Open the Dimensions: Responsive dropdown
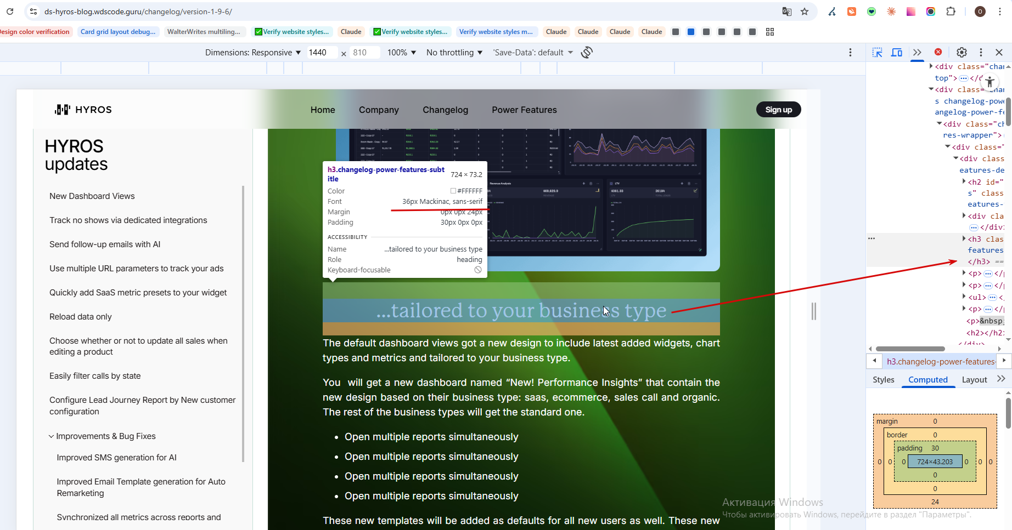Image resolution: width=1012 pixels, height=530 pixels. coord(253,53)
